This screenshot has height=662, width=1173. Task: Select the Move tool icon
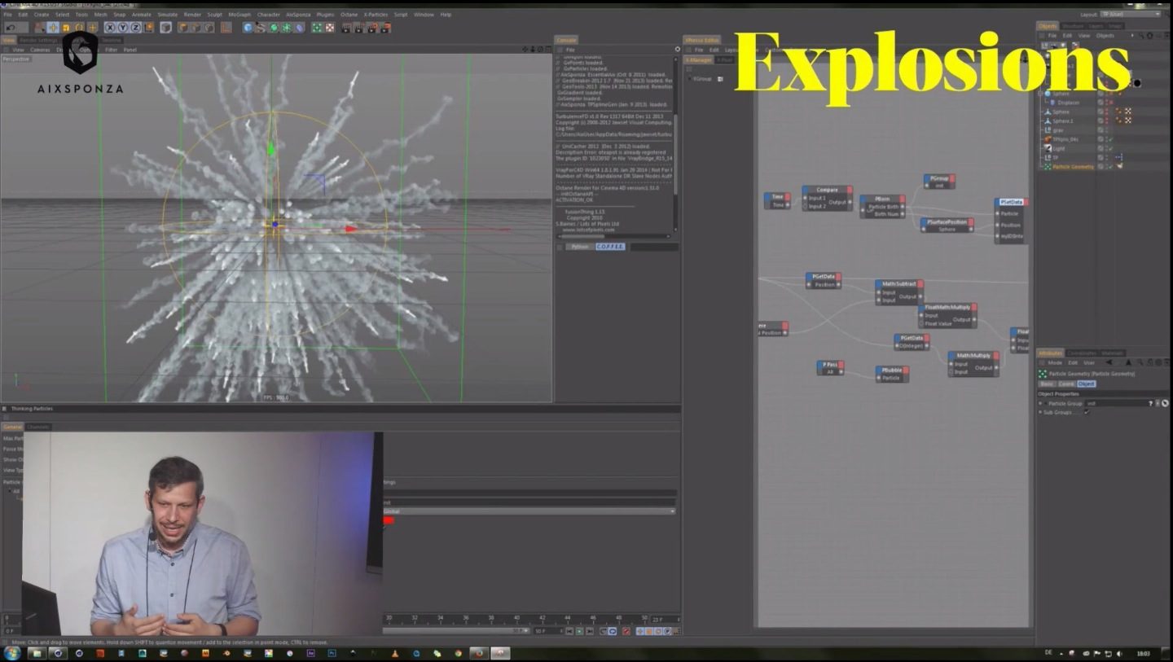pos(54,28)
